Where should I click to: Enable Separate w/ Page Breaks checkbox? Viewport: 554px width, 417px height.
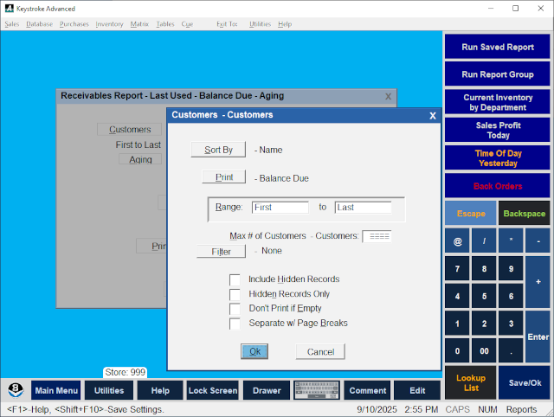(235, 324)
